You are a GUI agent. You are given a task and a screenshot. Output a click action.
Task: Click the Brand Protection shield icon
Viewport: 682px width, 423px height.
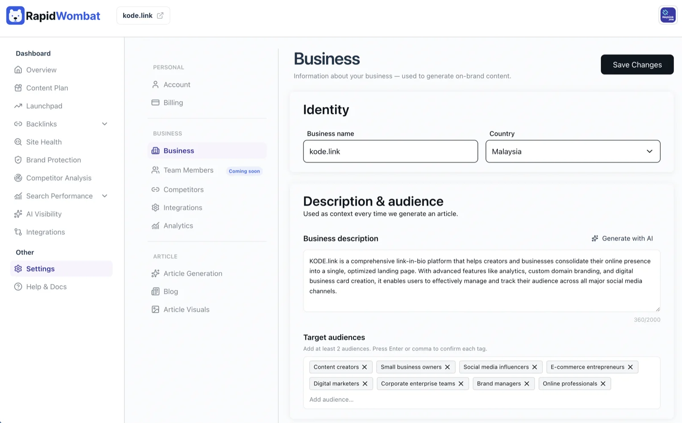(x=18, y=160)
